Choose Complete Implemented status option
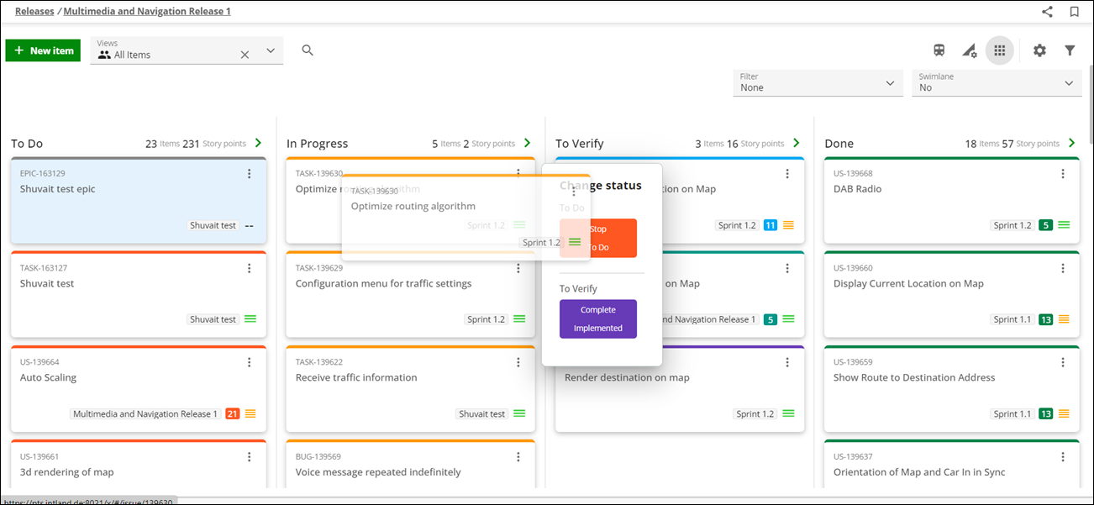Image resolution: width=1094 pixels, height=505 pixels. (x=598, y=319)
